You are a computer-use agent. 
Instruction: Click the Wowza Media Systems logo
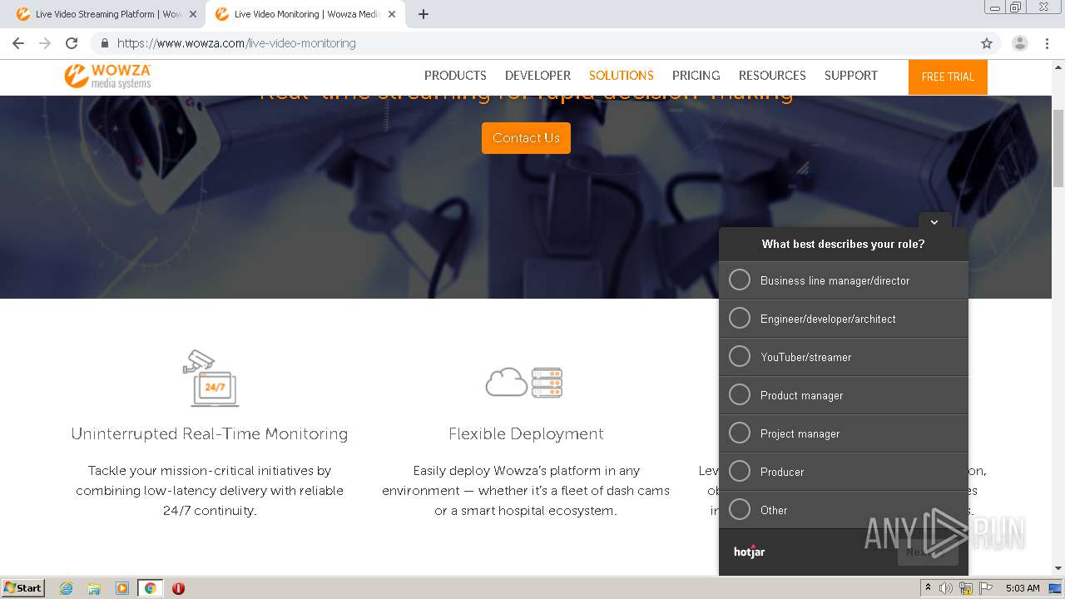[107, 76]
